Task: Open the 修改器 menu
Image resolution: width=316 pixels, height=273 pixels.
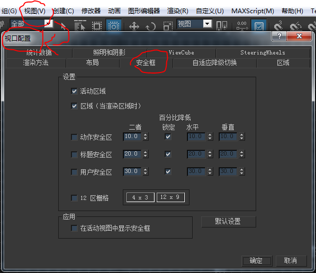Action: [91, 11]
